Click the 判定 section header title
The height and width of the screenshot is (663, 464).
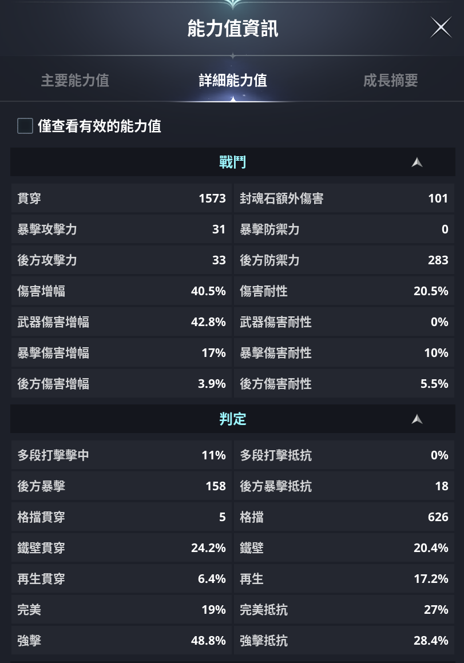(232, 419)
